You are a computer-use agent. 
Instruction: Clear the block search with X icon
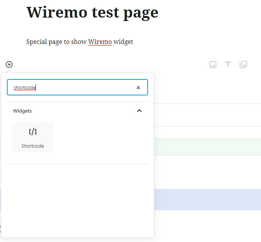pyautogui.click(x=138, y=88)
